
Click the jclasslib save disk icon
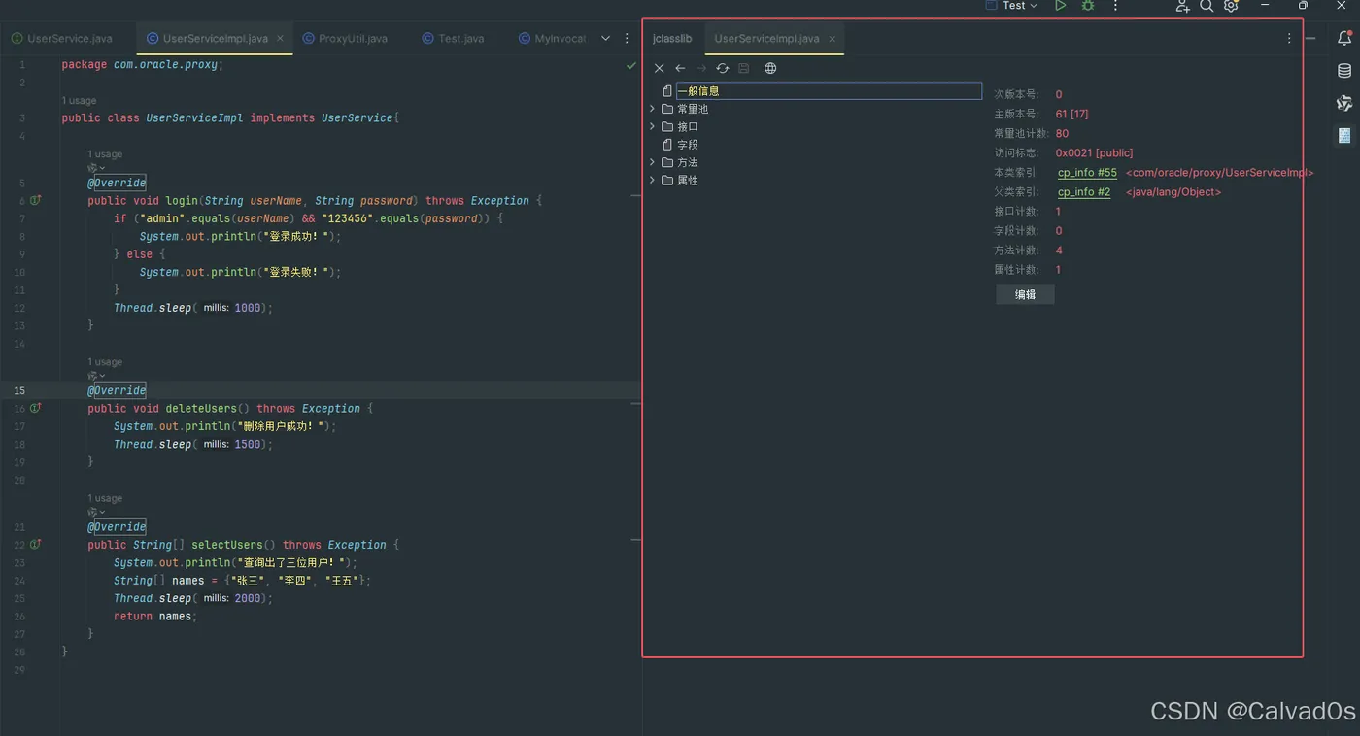tap(744, 68)
